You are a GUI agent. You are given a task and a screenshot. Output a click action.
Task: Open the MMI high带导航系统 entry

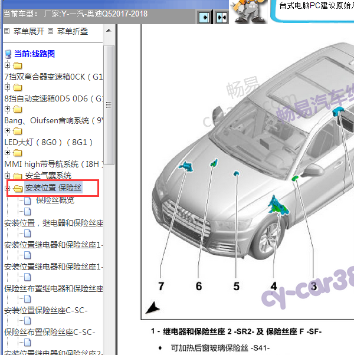[x=54, y=164]
